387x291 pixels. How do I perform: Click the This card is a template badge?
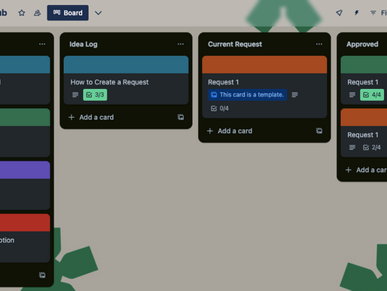[248, 95]
